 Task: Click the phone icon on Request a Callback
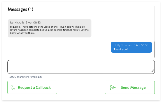tap(13, 88)
